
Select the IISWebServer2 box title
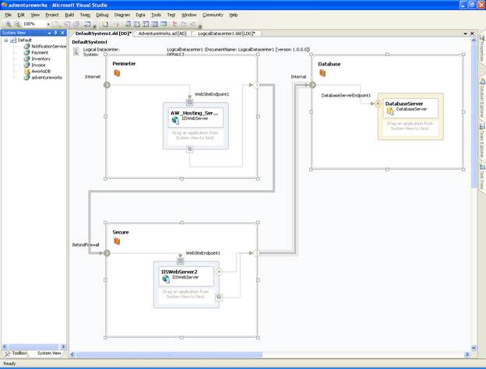click(179, 272)
